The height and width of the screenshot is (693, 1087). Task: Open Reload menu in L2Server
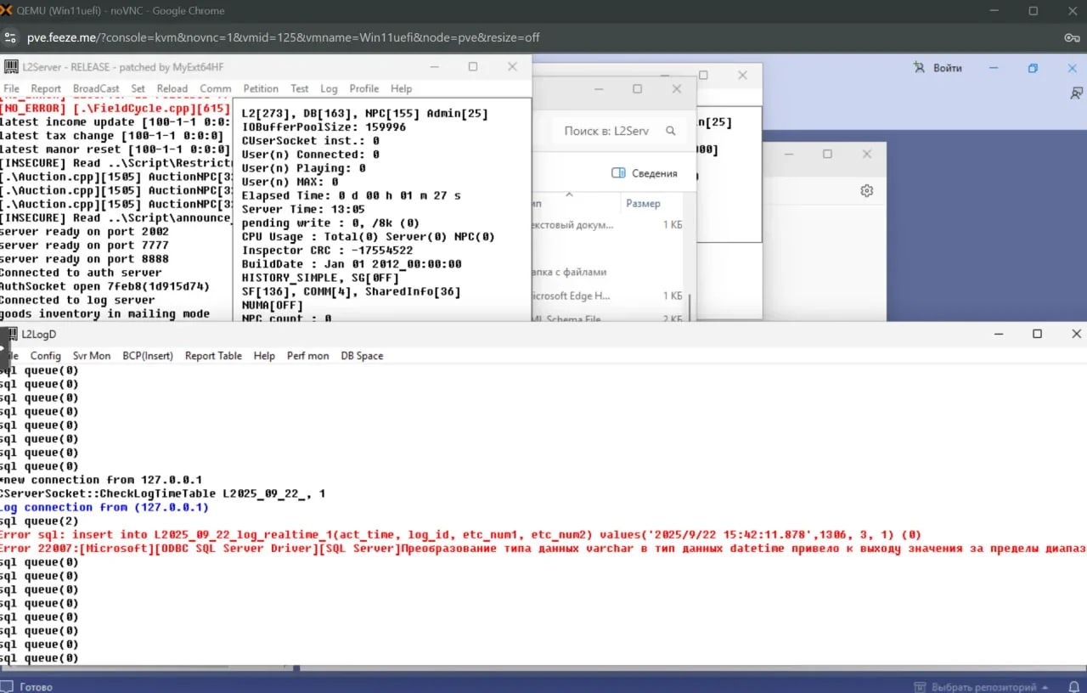pos(172,88)
